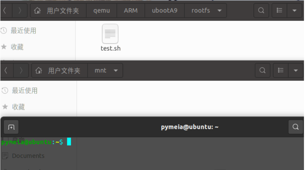Search files in mnt window
The image size is (305, 170).
click(262, 70)
